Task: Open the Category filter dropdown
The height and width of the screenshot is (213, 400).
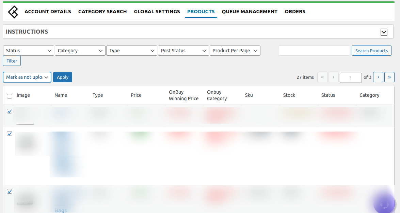Action: pyautogui.click(x=80, y=51)
